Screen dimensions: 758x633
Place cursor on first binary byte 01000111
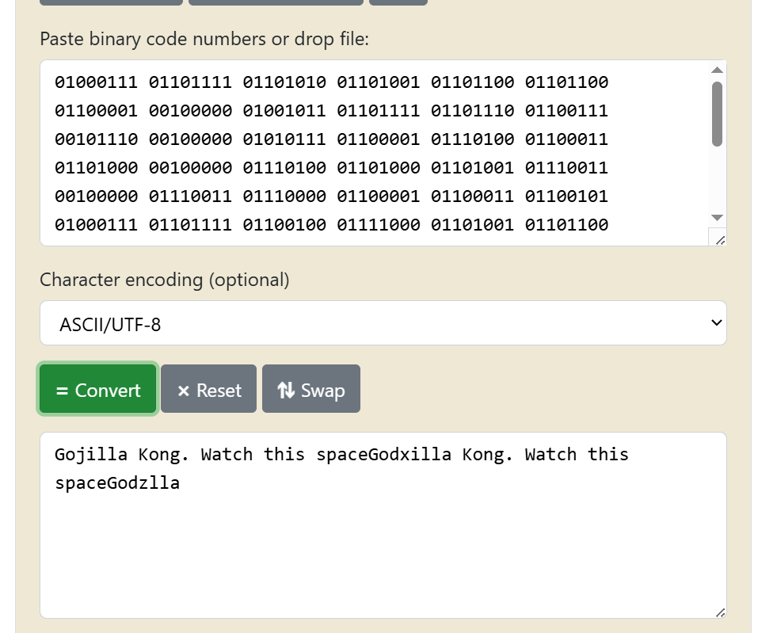(x=96, y=82)
